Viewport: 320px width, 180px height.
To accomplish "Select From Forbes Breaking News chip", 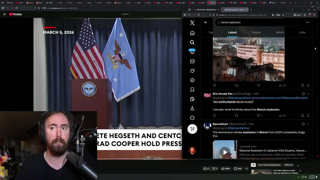I will pos(269,165).
